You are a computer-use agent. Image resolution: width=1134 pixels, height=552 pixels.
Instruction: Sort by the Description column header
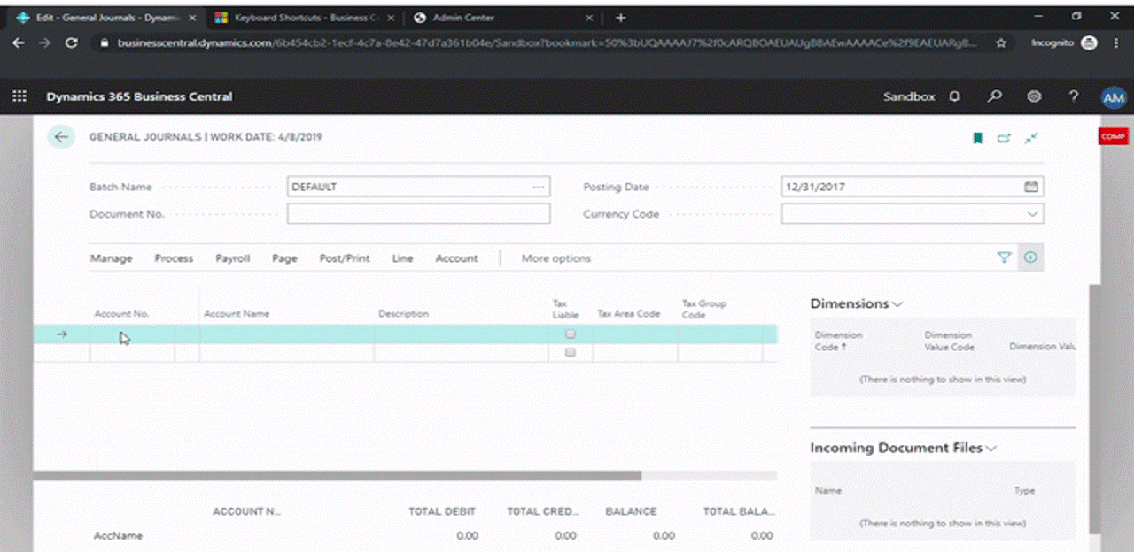[x=403, y=314]
